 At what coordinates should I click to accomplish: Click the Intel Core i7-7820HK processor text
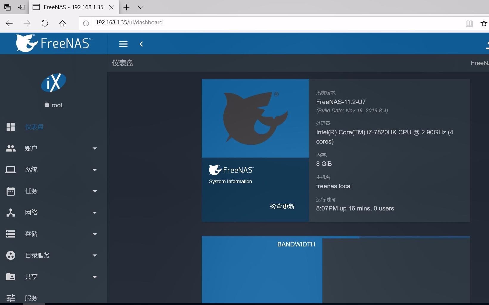pyautogui.click(x=385, y=137)
